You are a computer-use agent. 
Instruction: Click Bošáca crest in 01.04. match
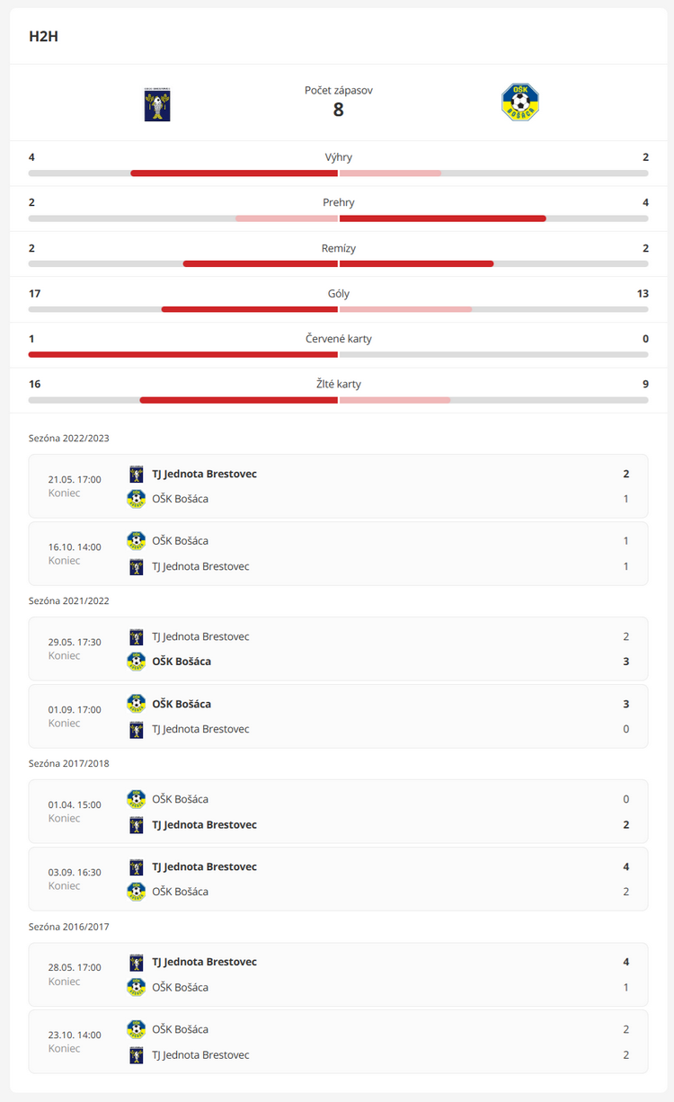click(137, 799)
